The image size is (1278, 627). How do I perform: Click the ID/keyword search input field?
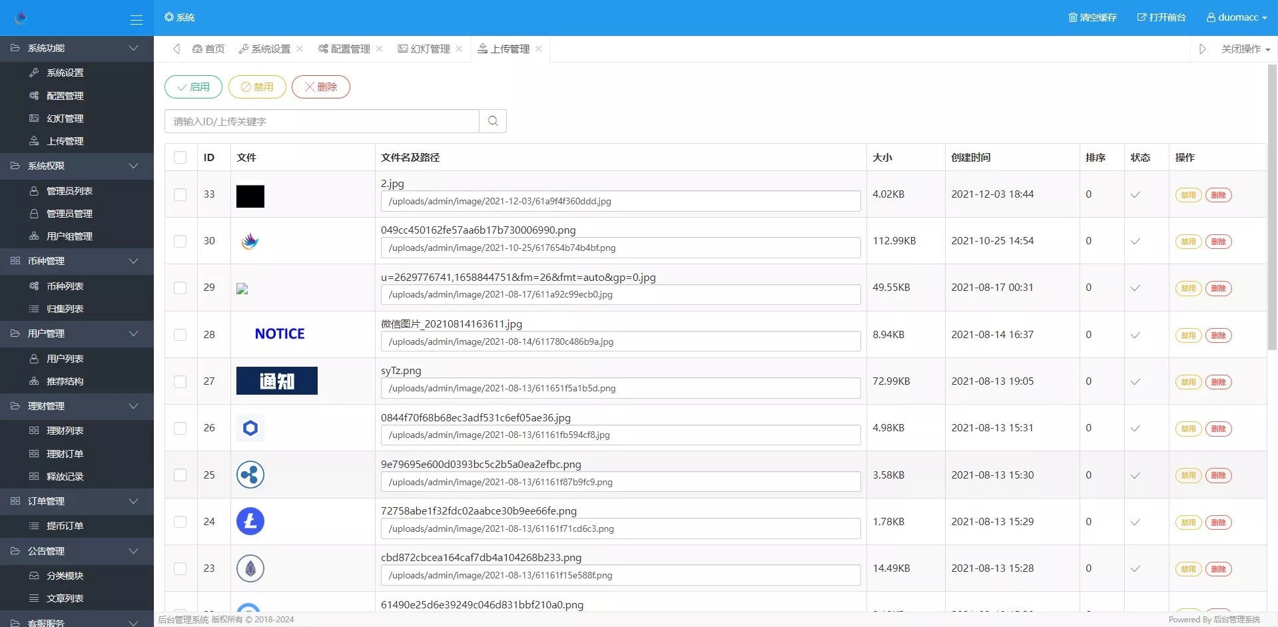[x=322, y=121]
